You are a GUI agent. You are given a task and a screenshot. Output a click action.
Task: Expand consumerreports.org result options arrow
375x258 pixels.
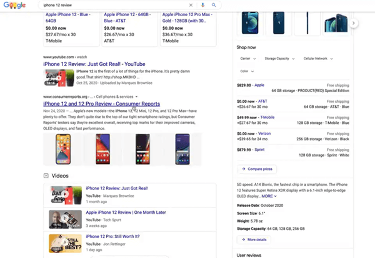[x=136, y=97]
